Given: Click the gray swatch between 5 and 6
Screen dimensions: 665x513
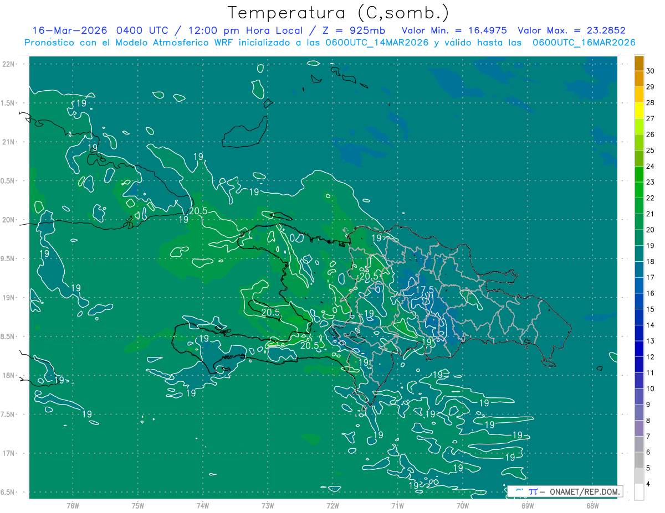Looking at the screenshot, I should click(639, 460).
